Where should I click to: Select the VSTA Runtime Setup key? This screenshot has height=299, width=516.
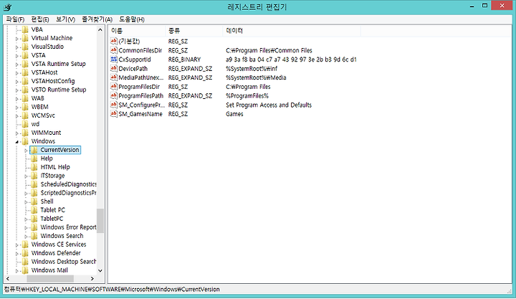point(58,64)
